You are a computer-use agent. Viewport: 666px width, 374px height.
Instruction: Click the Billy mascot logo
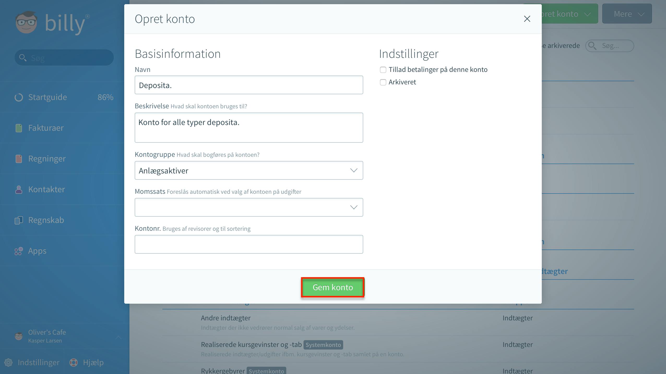26,22
